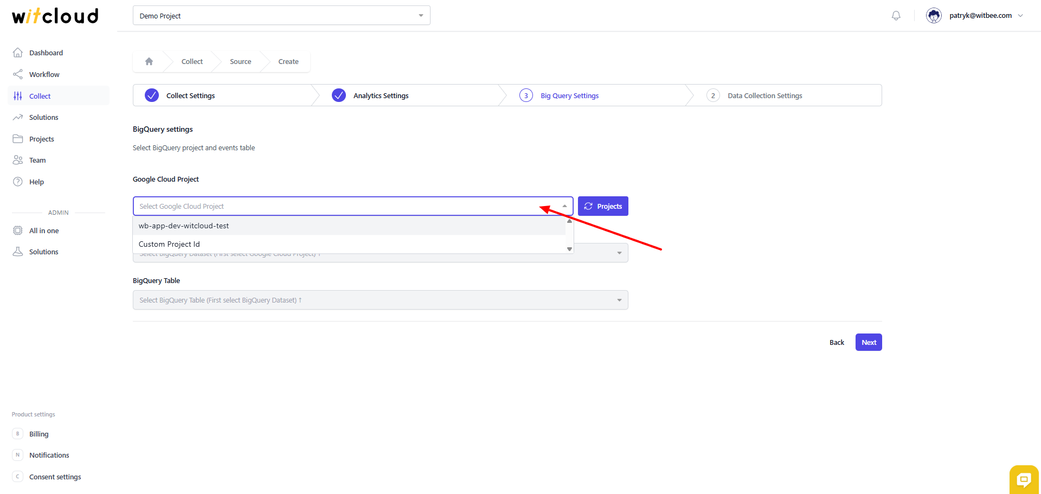Click the dropdown list scroll down arrow
The height and width of the screenshot is (494, 1041).
point(569,249)
